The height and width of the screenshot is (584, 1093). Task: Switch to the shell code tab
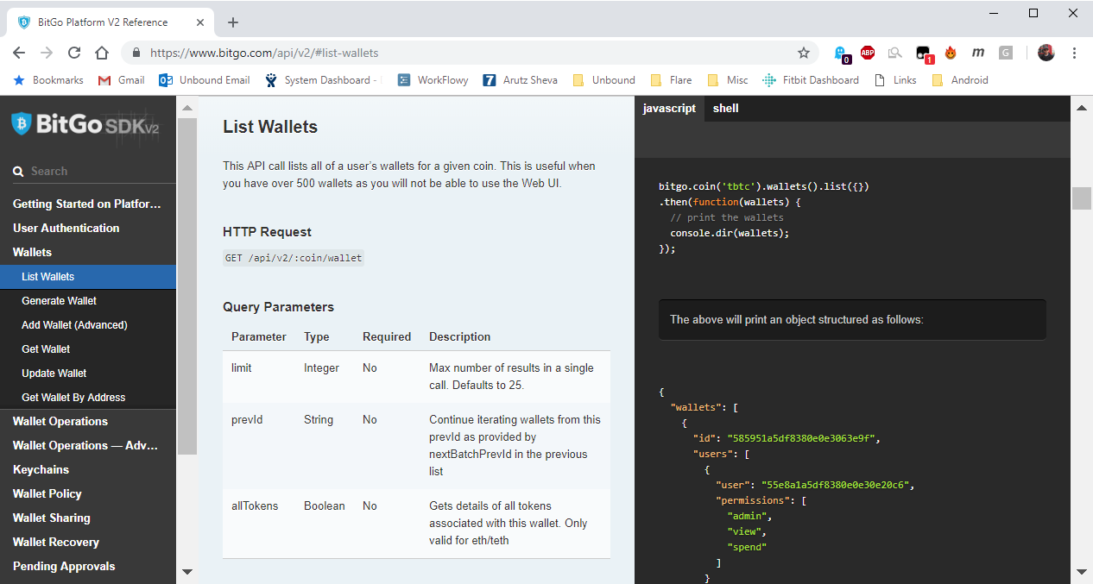(x=725, y=109)
